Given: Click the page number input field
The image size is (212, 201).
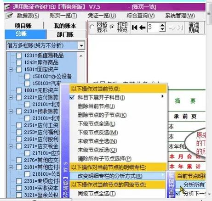Looking at the screenshot, I should point(154,27).
